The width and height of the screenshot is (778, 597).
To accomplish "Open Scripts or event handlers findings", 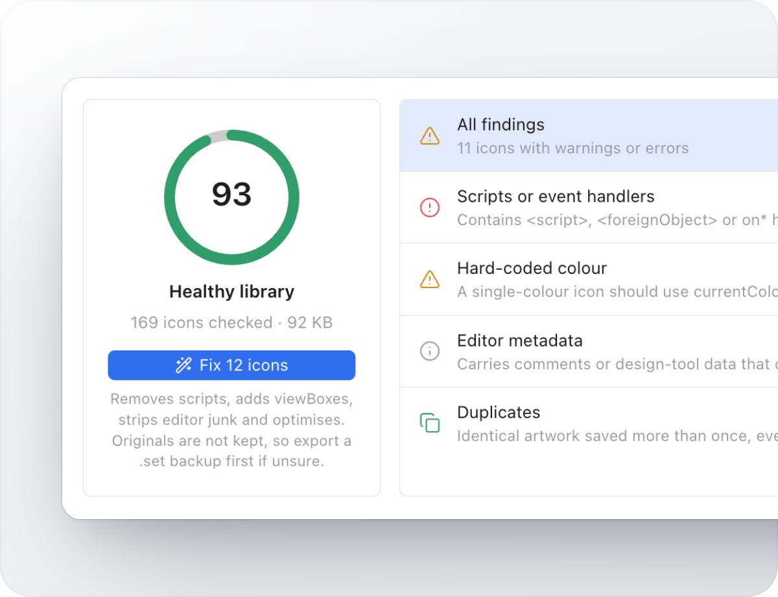I will [589, 208].
